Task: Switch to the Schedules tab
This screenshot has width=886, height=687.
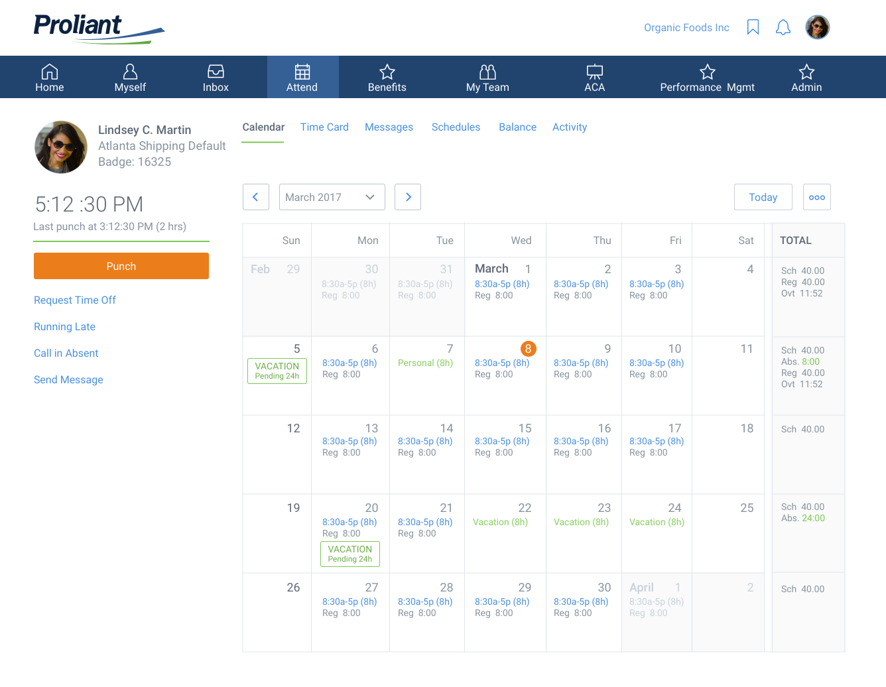Action: coord(456,127)
